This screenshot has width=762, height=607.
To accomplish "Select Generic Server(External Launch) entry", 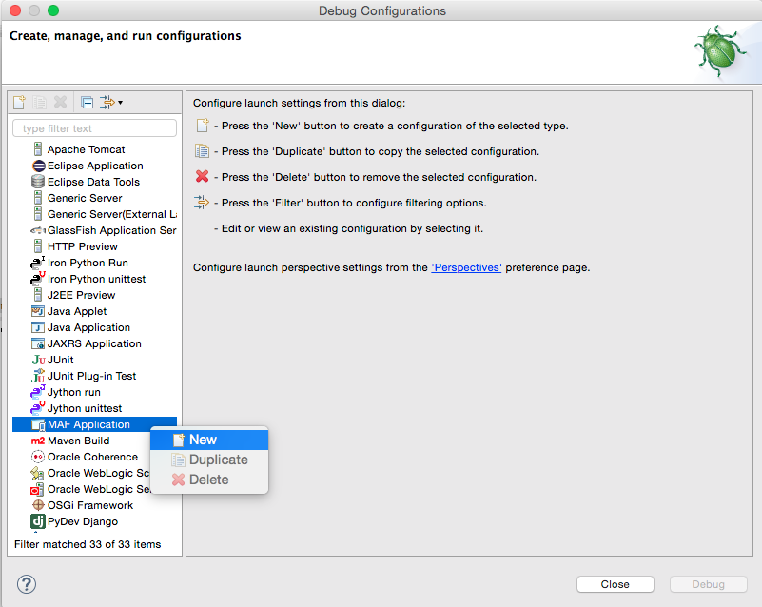I will coord(112,214).
